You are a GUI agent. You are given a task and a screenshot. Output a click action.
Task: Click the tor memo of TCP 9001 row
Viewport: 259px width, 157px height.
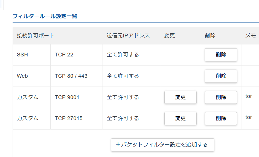[x=249, y=96]
